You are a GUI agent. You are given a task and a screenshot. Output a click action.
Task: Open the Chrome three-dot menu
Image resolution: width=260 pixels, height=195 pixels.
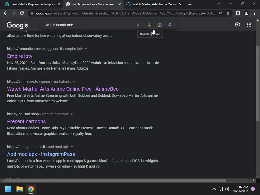pos(254,13)
